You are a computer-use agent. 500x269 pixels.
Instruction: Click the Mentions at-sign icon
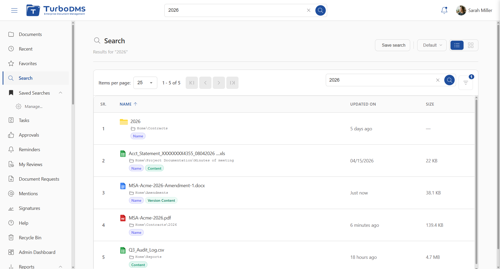[11, 193]
